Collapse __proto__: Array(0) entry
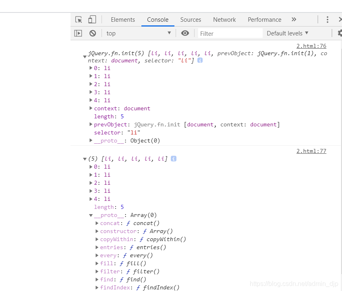 (x=91, y=215)
